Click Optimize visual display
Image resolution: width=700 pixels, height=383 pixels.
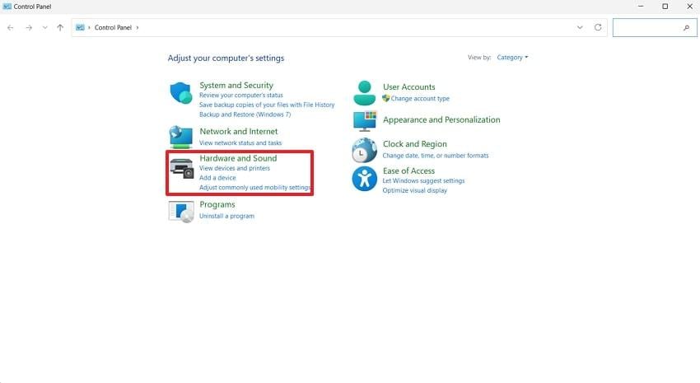(415, 190)
